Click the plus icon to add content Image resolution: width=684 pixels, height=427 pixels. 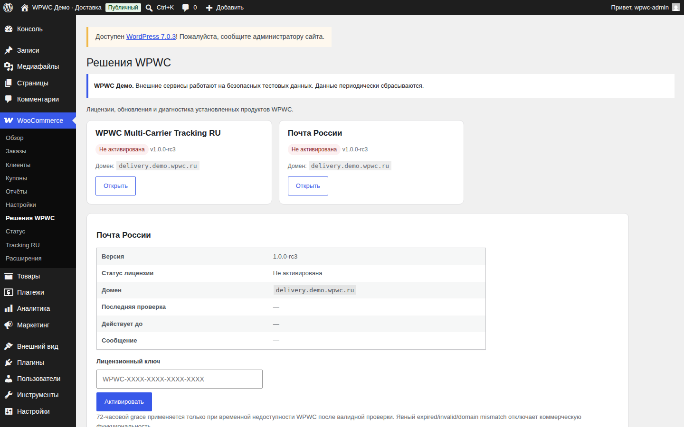209,8
